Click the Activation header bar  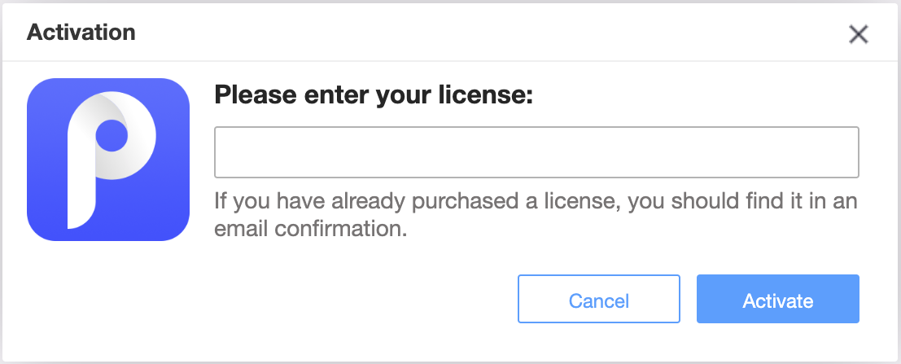451,33
